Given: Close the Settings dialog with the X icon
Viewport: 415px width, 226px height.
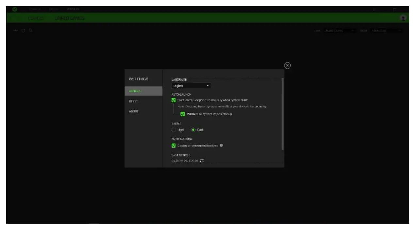Looking at the screenshot, I should point(287,65).
